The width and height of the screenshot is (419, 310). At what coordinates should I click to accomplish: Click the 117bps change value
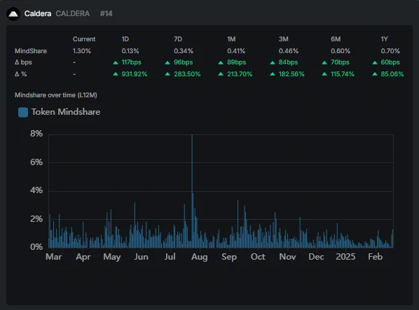click(131, 62)
